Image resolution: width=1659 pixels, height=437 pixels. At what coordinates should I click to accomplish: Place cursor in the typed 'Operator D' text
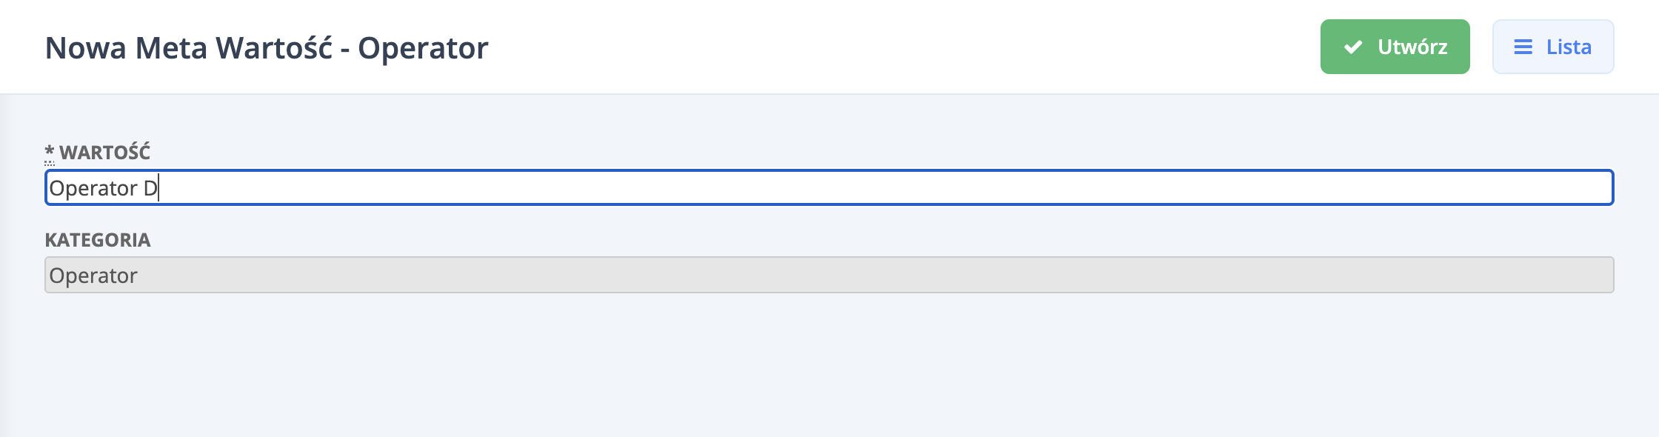click(103, 188)
